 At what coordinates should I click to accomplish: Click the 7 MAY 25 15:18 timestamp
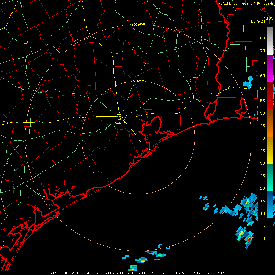point(207,273)
